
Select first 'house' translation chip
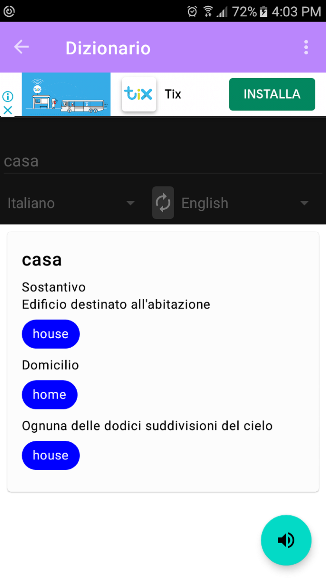[x=51, y=334]
